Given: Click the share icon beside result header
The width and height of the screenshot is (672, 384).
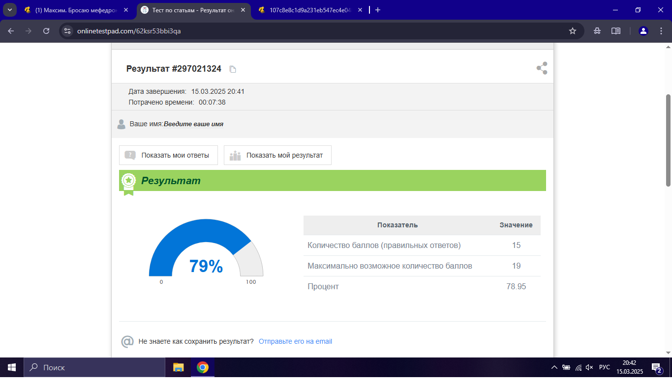Looking at the screenshot, I should pyautogui.click(x=542, y=68).
